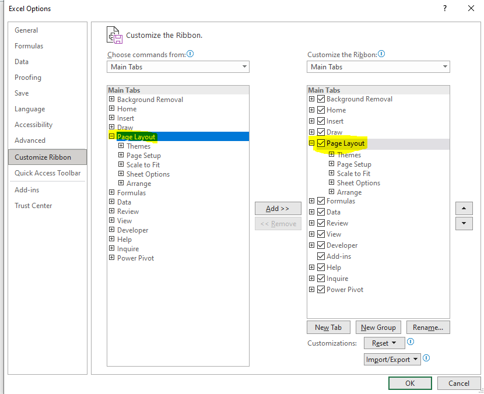Open the Trust Center category

point(33,206)
